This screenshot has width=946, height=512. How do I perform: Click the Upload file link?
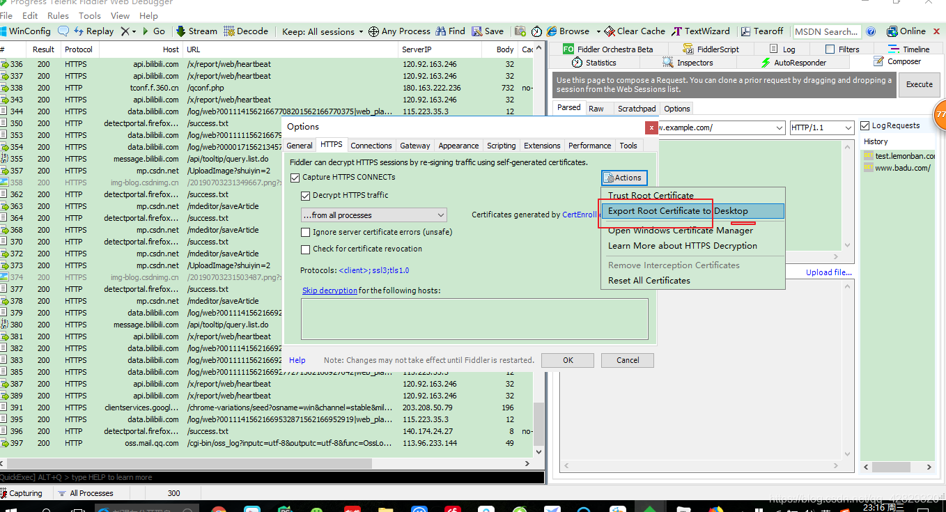pyautogui.click(x=829, y=272)
